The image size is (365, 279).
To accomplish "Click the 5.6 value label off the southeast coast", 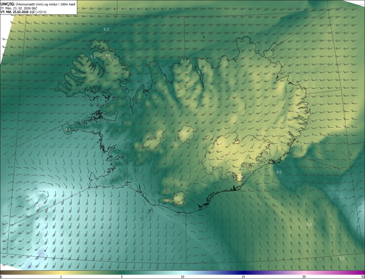I will [279, 172].
